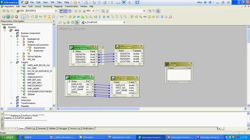Open Workflow Monitor with the M icon
Screen dimensions: 250x140
pyautogui.click(x=16, y=17)
